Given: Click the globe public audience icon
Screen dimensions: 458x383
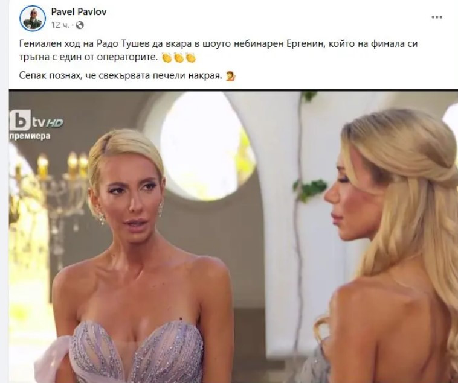Looking at the screenshot, I should click(x=80, y=25).
